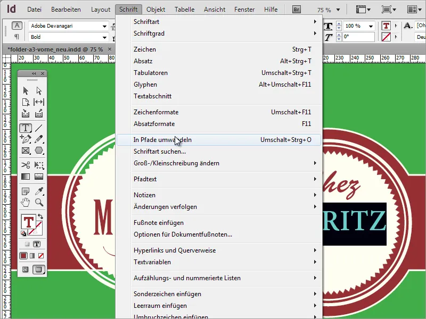Toggle formatting affects text (T button)
Image resolution: width=426 pixels, height=319 pixels.
tap(36, 244)
